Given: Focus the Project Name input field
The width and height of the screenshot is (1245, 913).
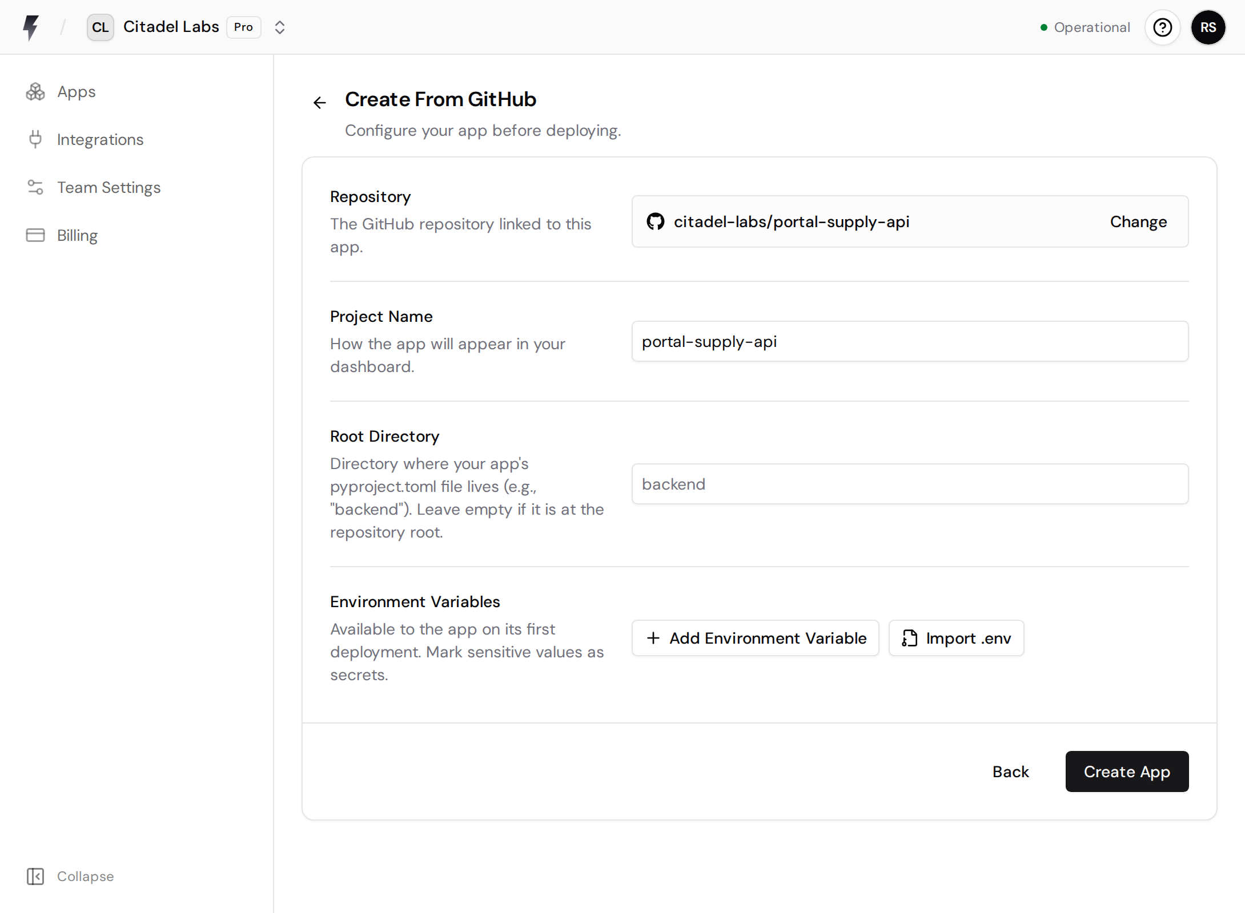Looking at the screenshot, I should pyautogui.click(x=910, y=341).
